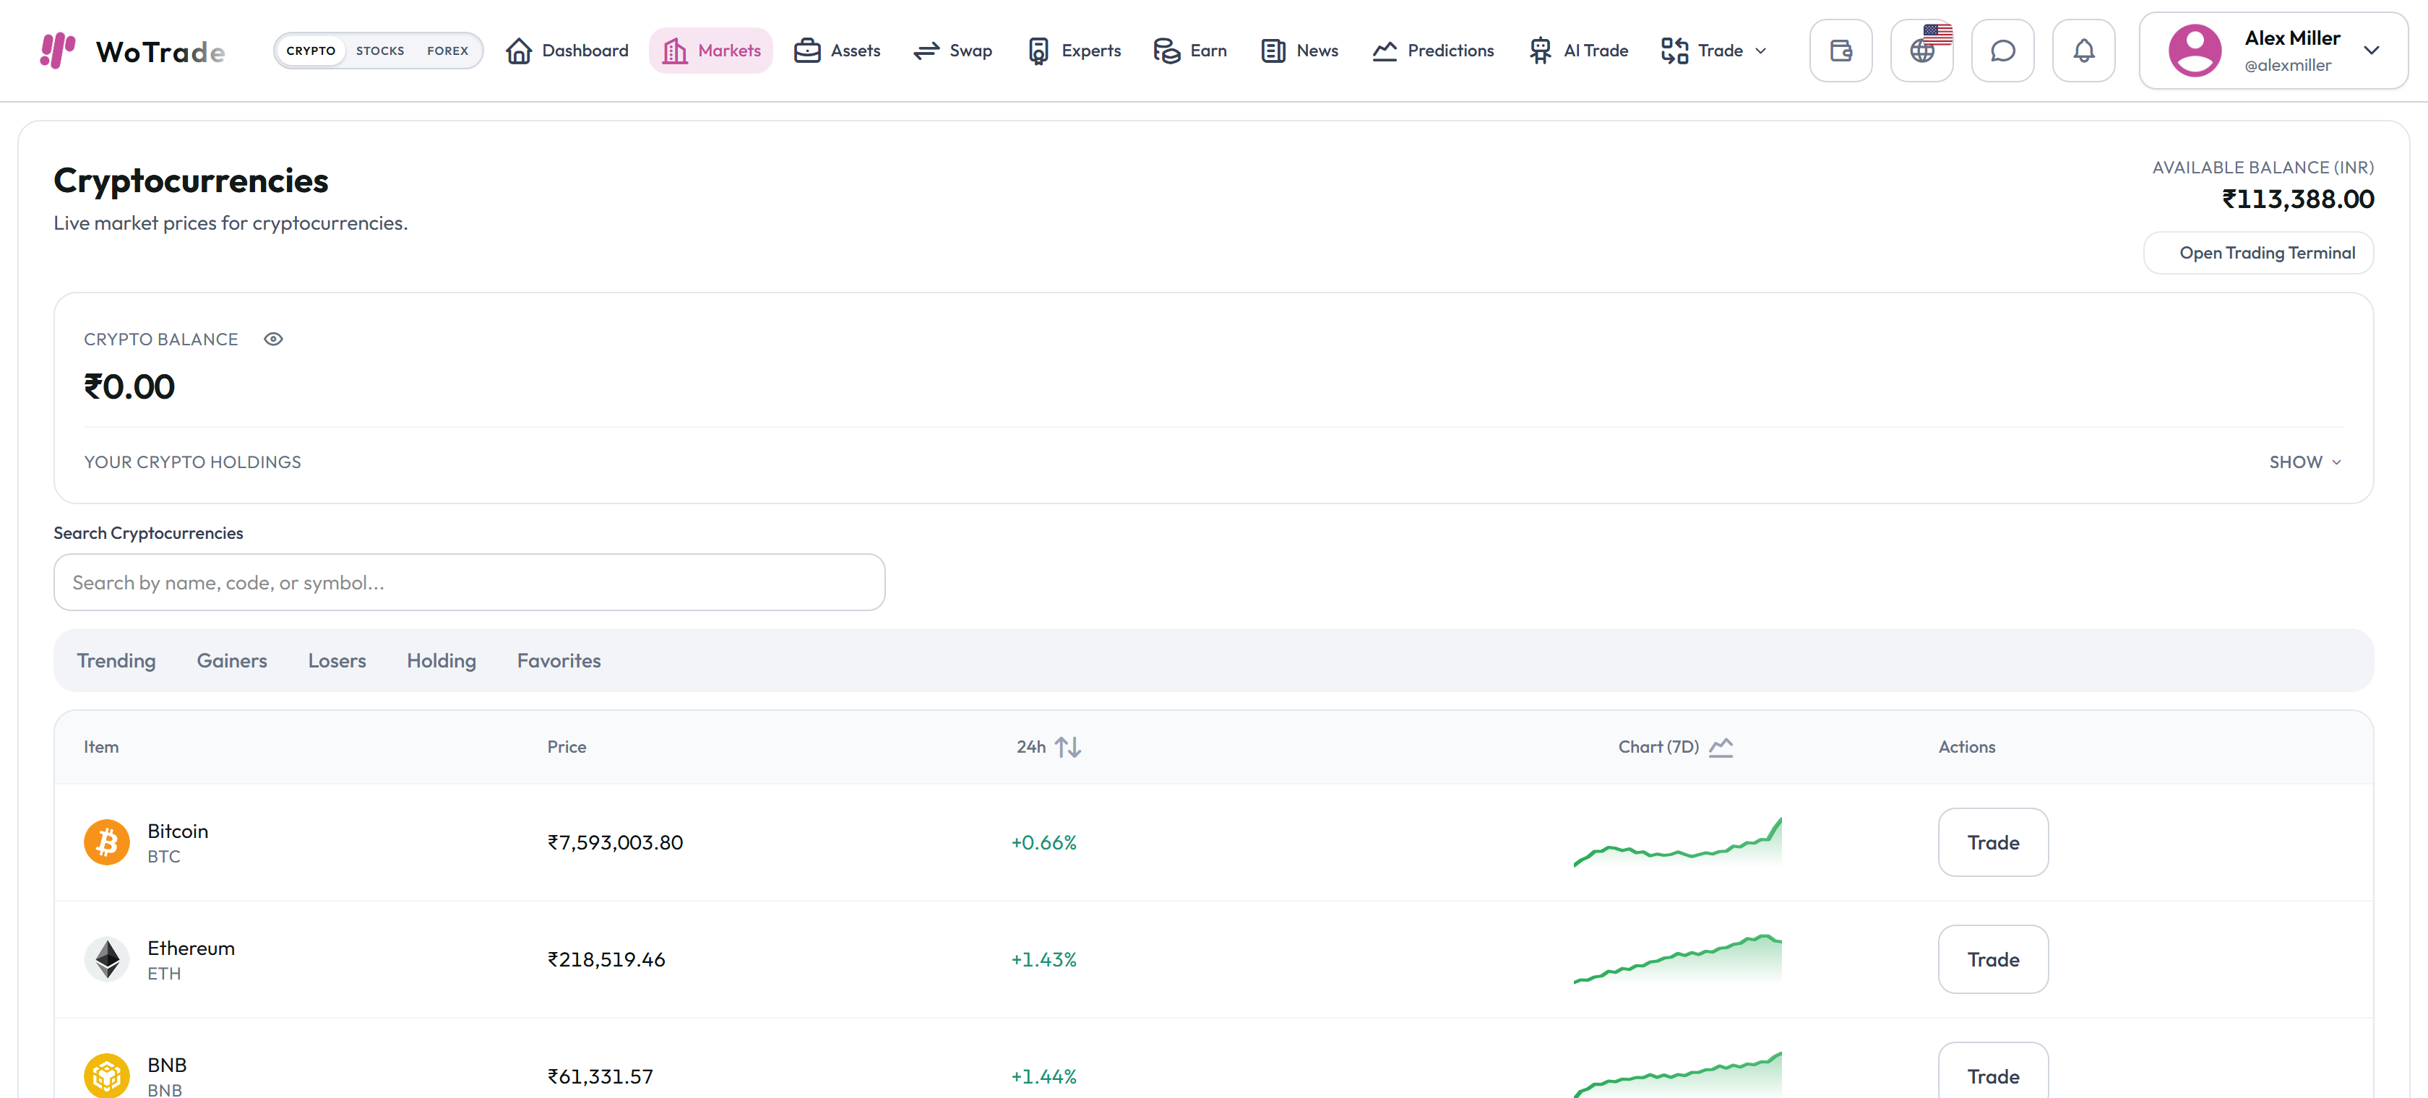2428x1098 pixels.
Task: Click the BNB coin icon
Action: (x=106, y=1076)
